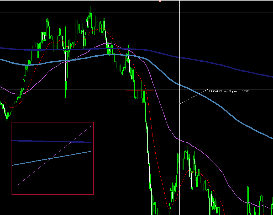Screen dimensions: 273x215
Task: Click the short red horizontal level line
Action: (x=140, y=90)
